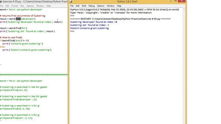Open Help menu in the editor window

click(x=48, y=6)
